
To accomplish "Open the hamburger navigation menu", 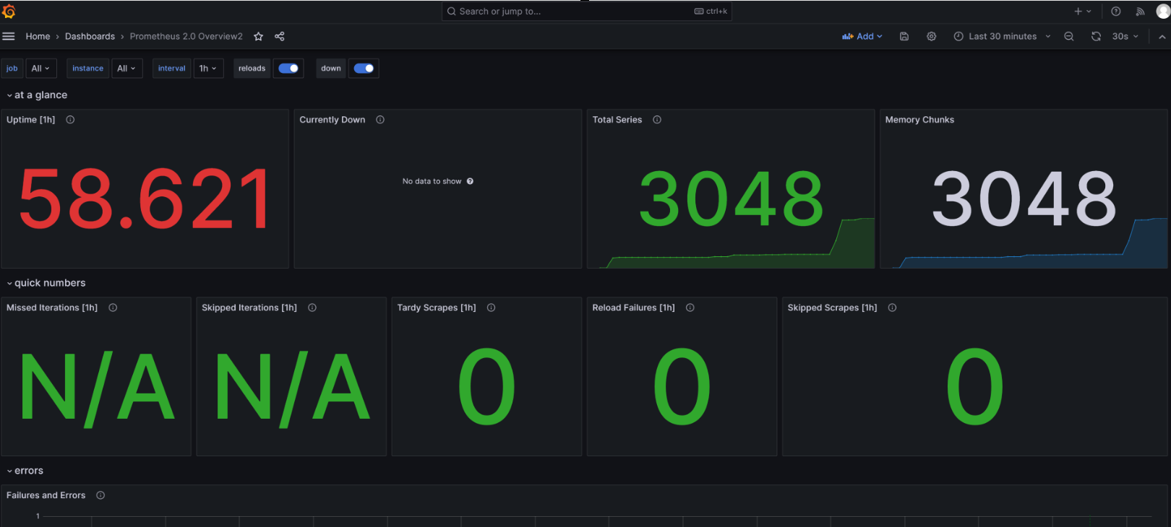I will click(x=9, y=36).
